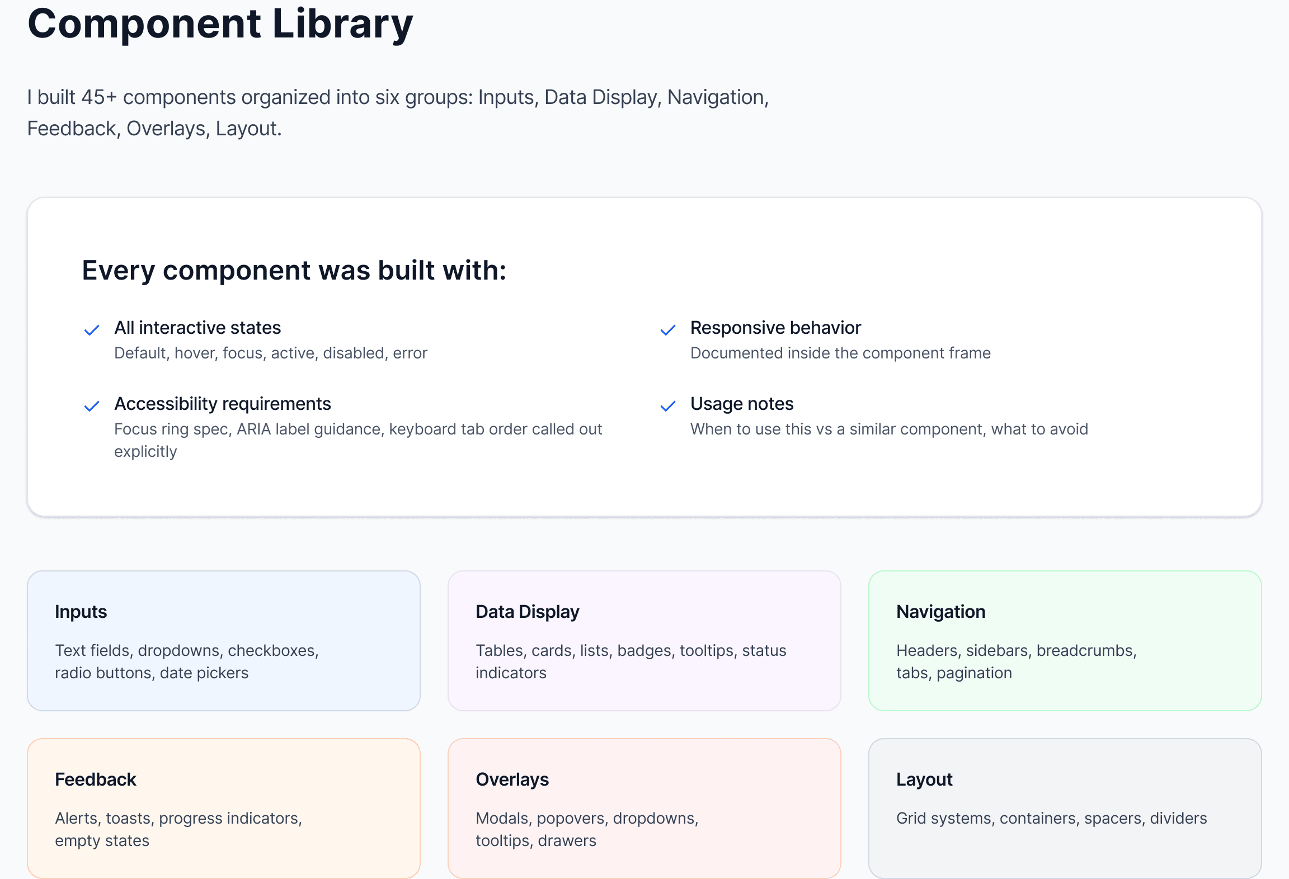Image resolution: width=1289 pixels, height=879 pixels.
Task: Click checkmark beside Usage notes
Action: coord(668,406)
